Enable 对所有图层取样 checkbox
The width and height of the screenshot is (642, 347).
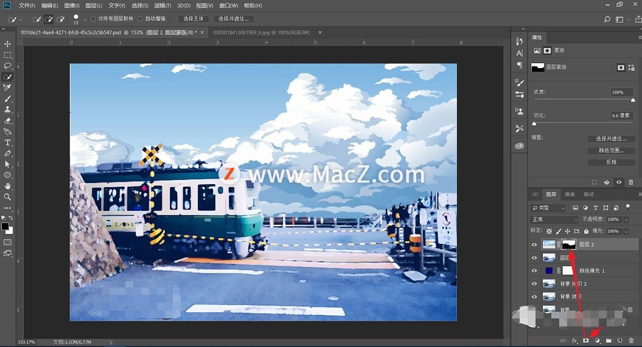tap(93, 19)
